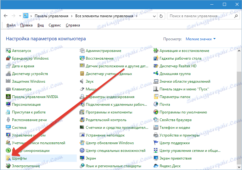Click the Клавиатура keyboard icon
The width and height of the screenshot is (242, 170).
[8, 89]
